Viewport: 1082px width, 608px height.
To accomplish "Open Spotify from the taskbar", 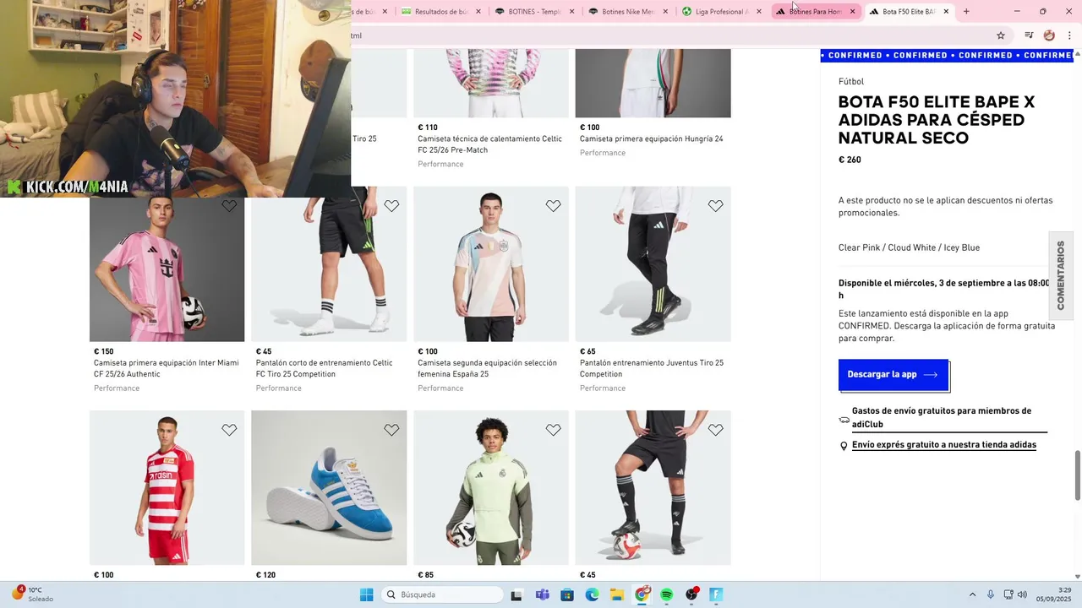I will click(x=667, y=594).
